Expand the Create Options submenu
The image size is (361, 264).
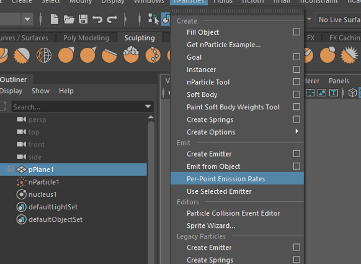(296, 131)
